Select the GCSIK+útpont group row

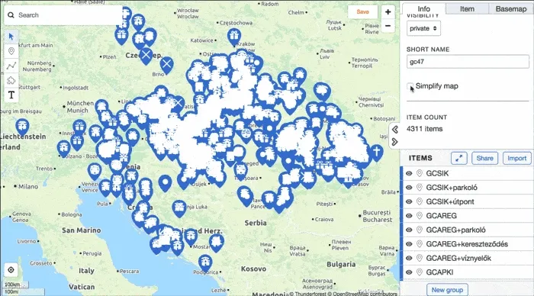click(467, 201)
